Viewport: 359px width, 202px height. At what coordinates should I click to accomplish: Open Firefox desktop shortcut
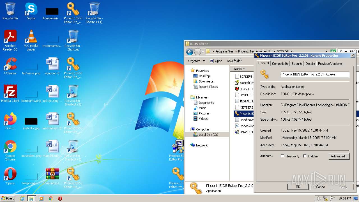pyautogui.click(x=10, y=121)
